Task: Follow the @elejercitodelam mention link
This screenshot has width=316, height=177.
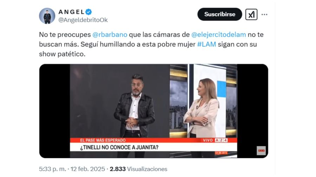Action: pos(218,35)
